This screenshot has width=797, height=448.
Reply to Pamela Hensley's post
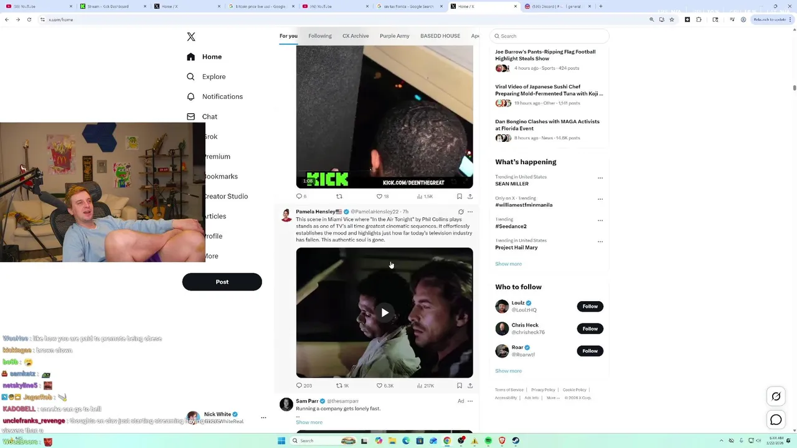pyautogui.click(x=304, y=386)
